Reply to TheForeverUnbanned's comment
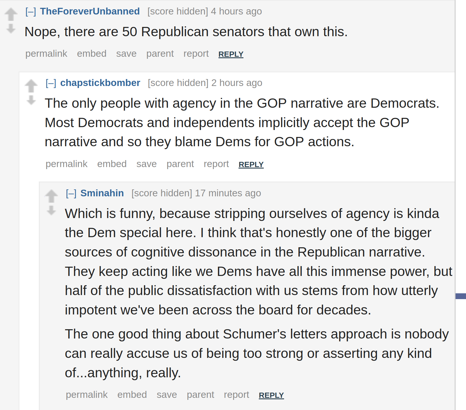 tap(231, 54)
